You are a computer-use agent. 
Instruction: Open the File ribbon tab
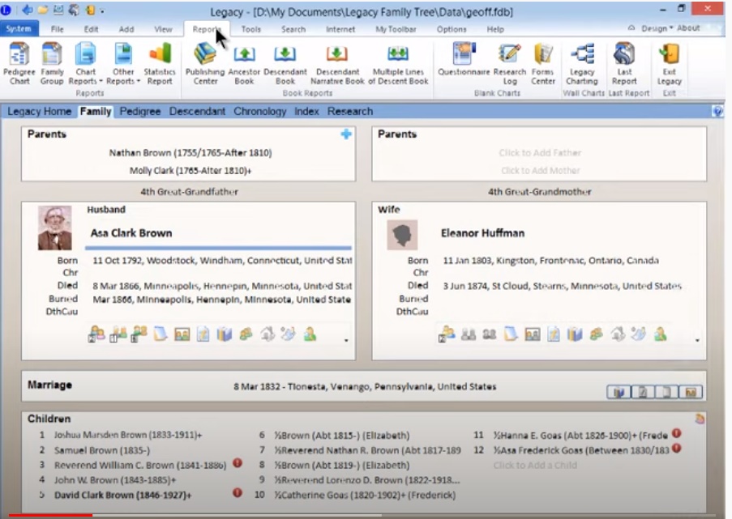coord(57,29)
